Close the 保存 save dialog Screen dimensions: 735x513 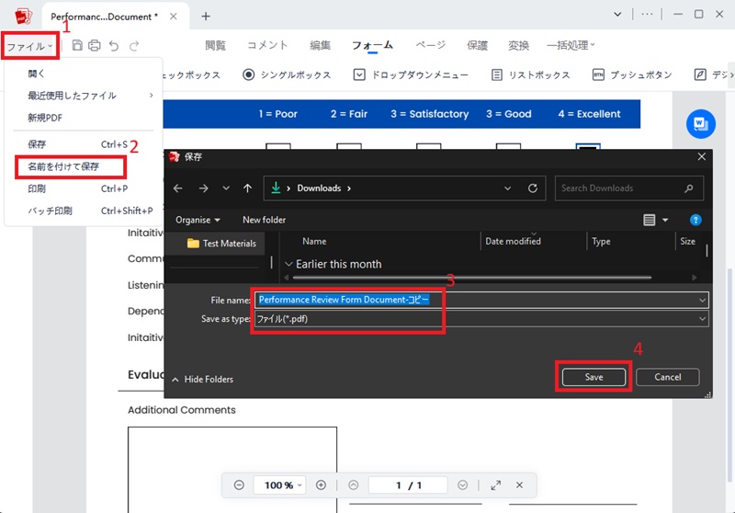point(701,156)
